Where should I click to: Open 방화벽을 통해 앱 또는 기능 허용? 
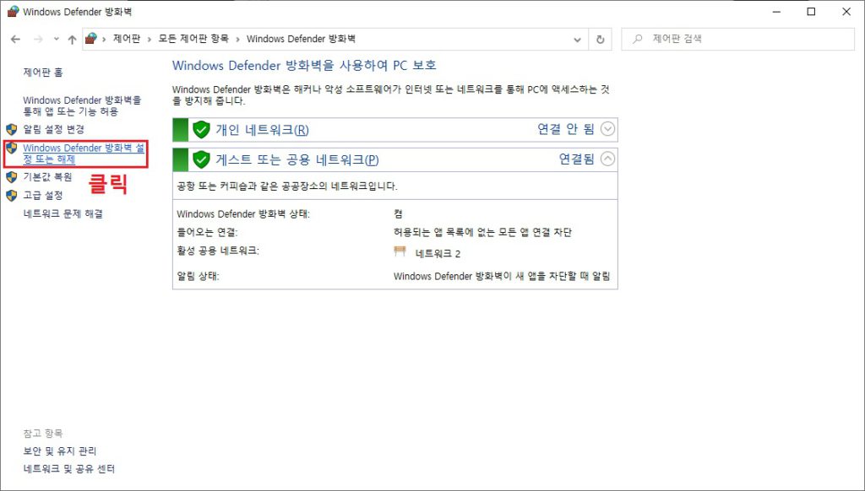point(82,105)
